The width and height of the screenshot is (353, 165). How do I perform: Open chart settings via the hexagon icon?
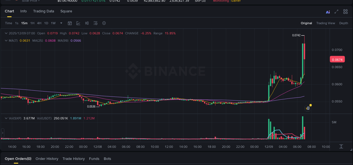(x=104, y=23)
